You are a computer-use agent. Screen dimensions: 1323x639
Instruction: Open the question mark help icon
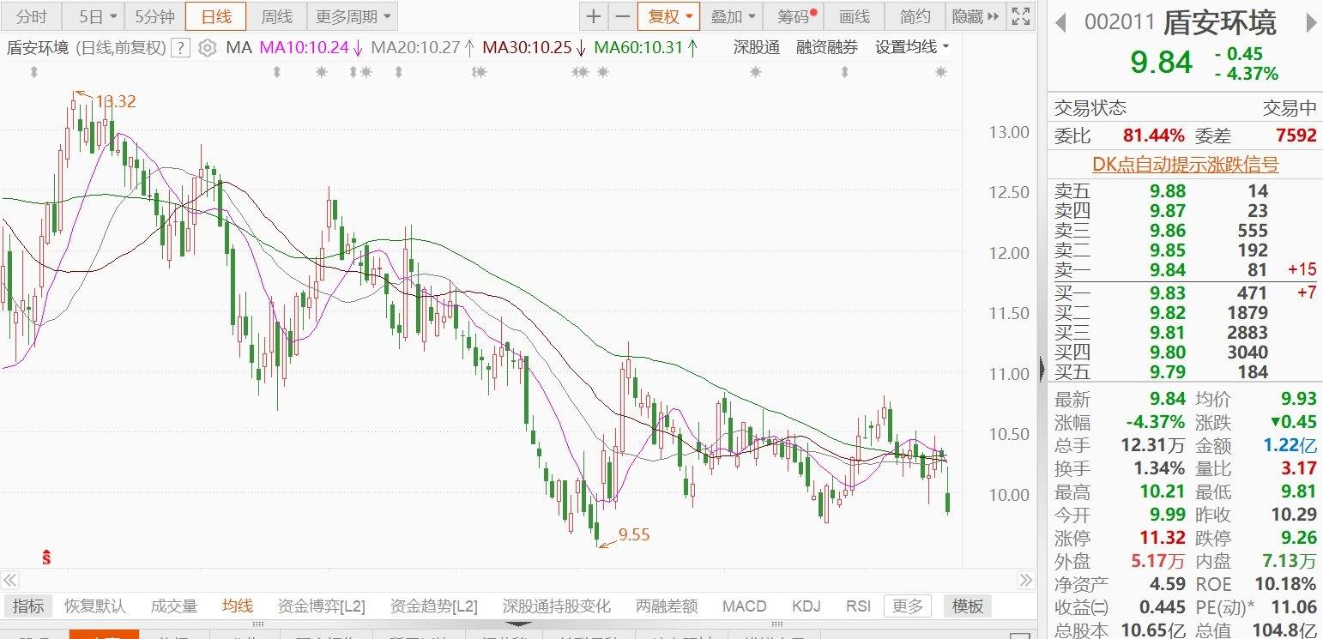(179, 48)
